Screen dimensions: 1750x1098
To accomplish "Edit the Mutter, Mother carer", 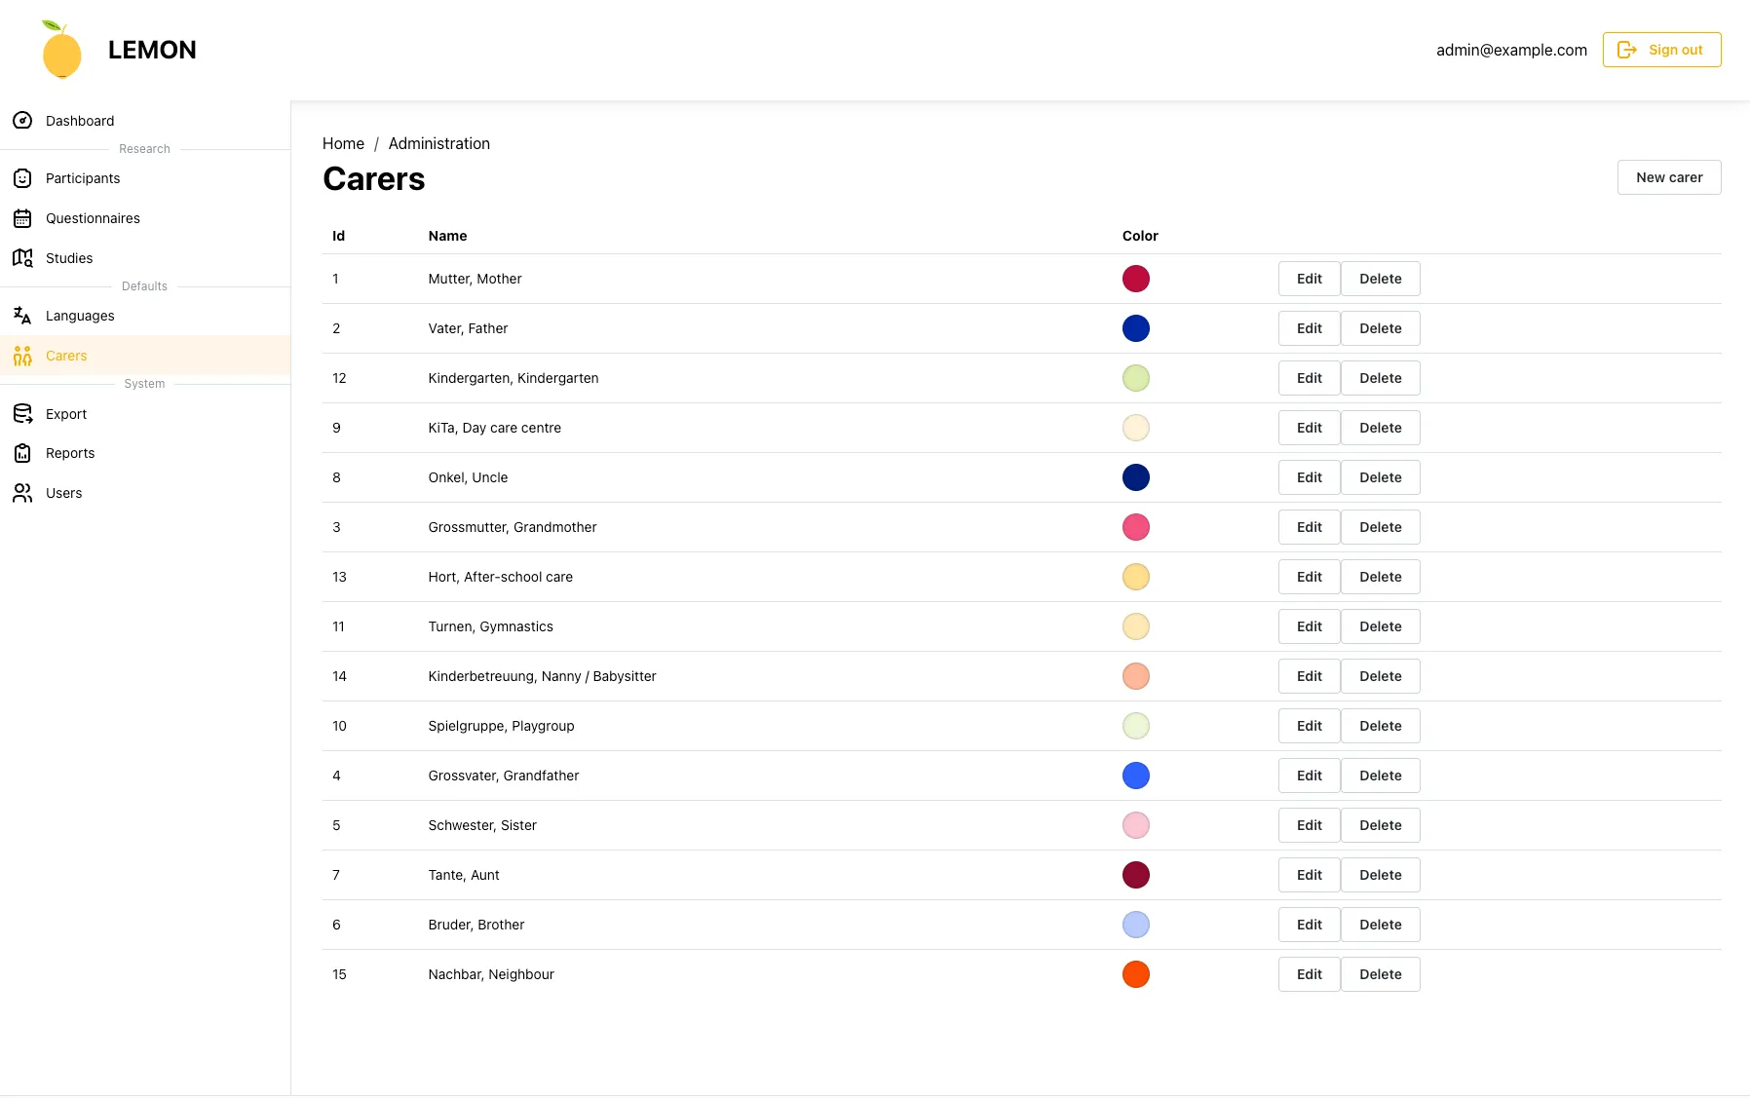I will tap(1309, 279).
